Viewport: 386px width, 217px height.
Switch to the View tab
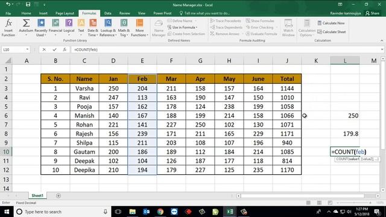(142, 13)
